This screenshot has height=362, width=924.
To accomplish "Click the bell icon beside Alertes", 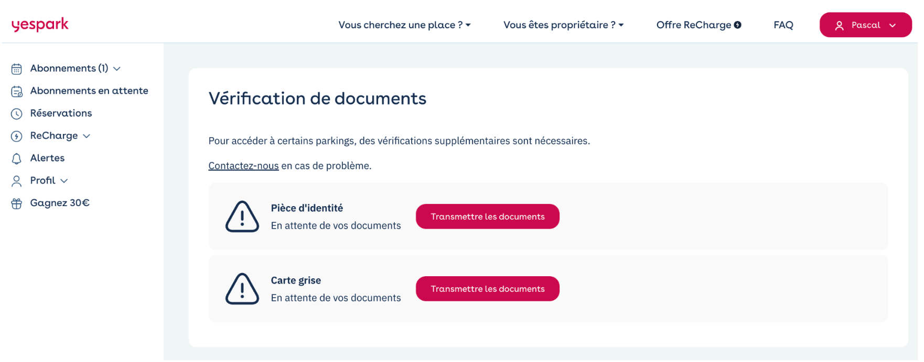I will [x=17, y=159].
